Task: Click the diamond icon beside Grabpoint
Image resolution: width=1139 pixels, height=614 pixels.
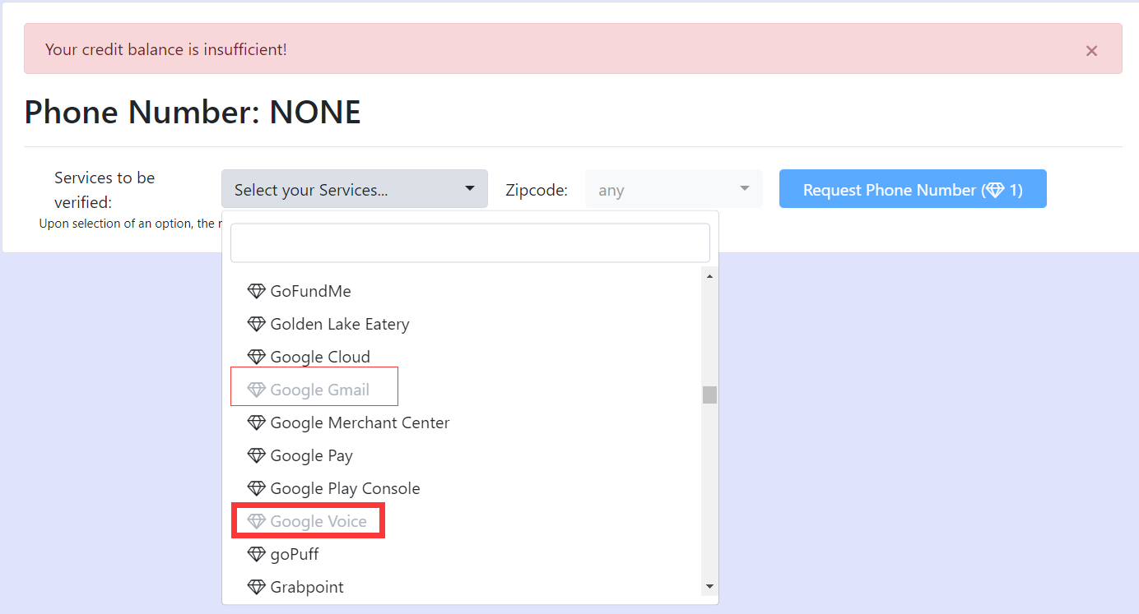Action: tap(257, 587)
